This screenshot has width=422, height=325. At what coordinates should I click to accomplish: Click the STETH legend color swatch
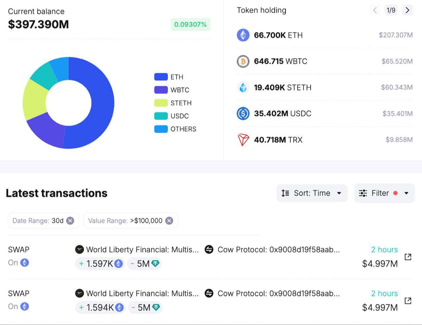(161, 103)
